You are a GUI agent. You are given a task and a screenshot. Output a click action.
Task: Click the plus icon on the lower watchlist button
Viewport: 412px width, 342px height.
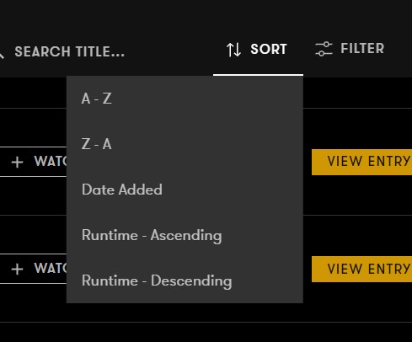(x=17, y=269)
